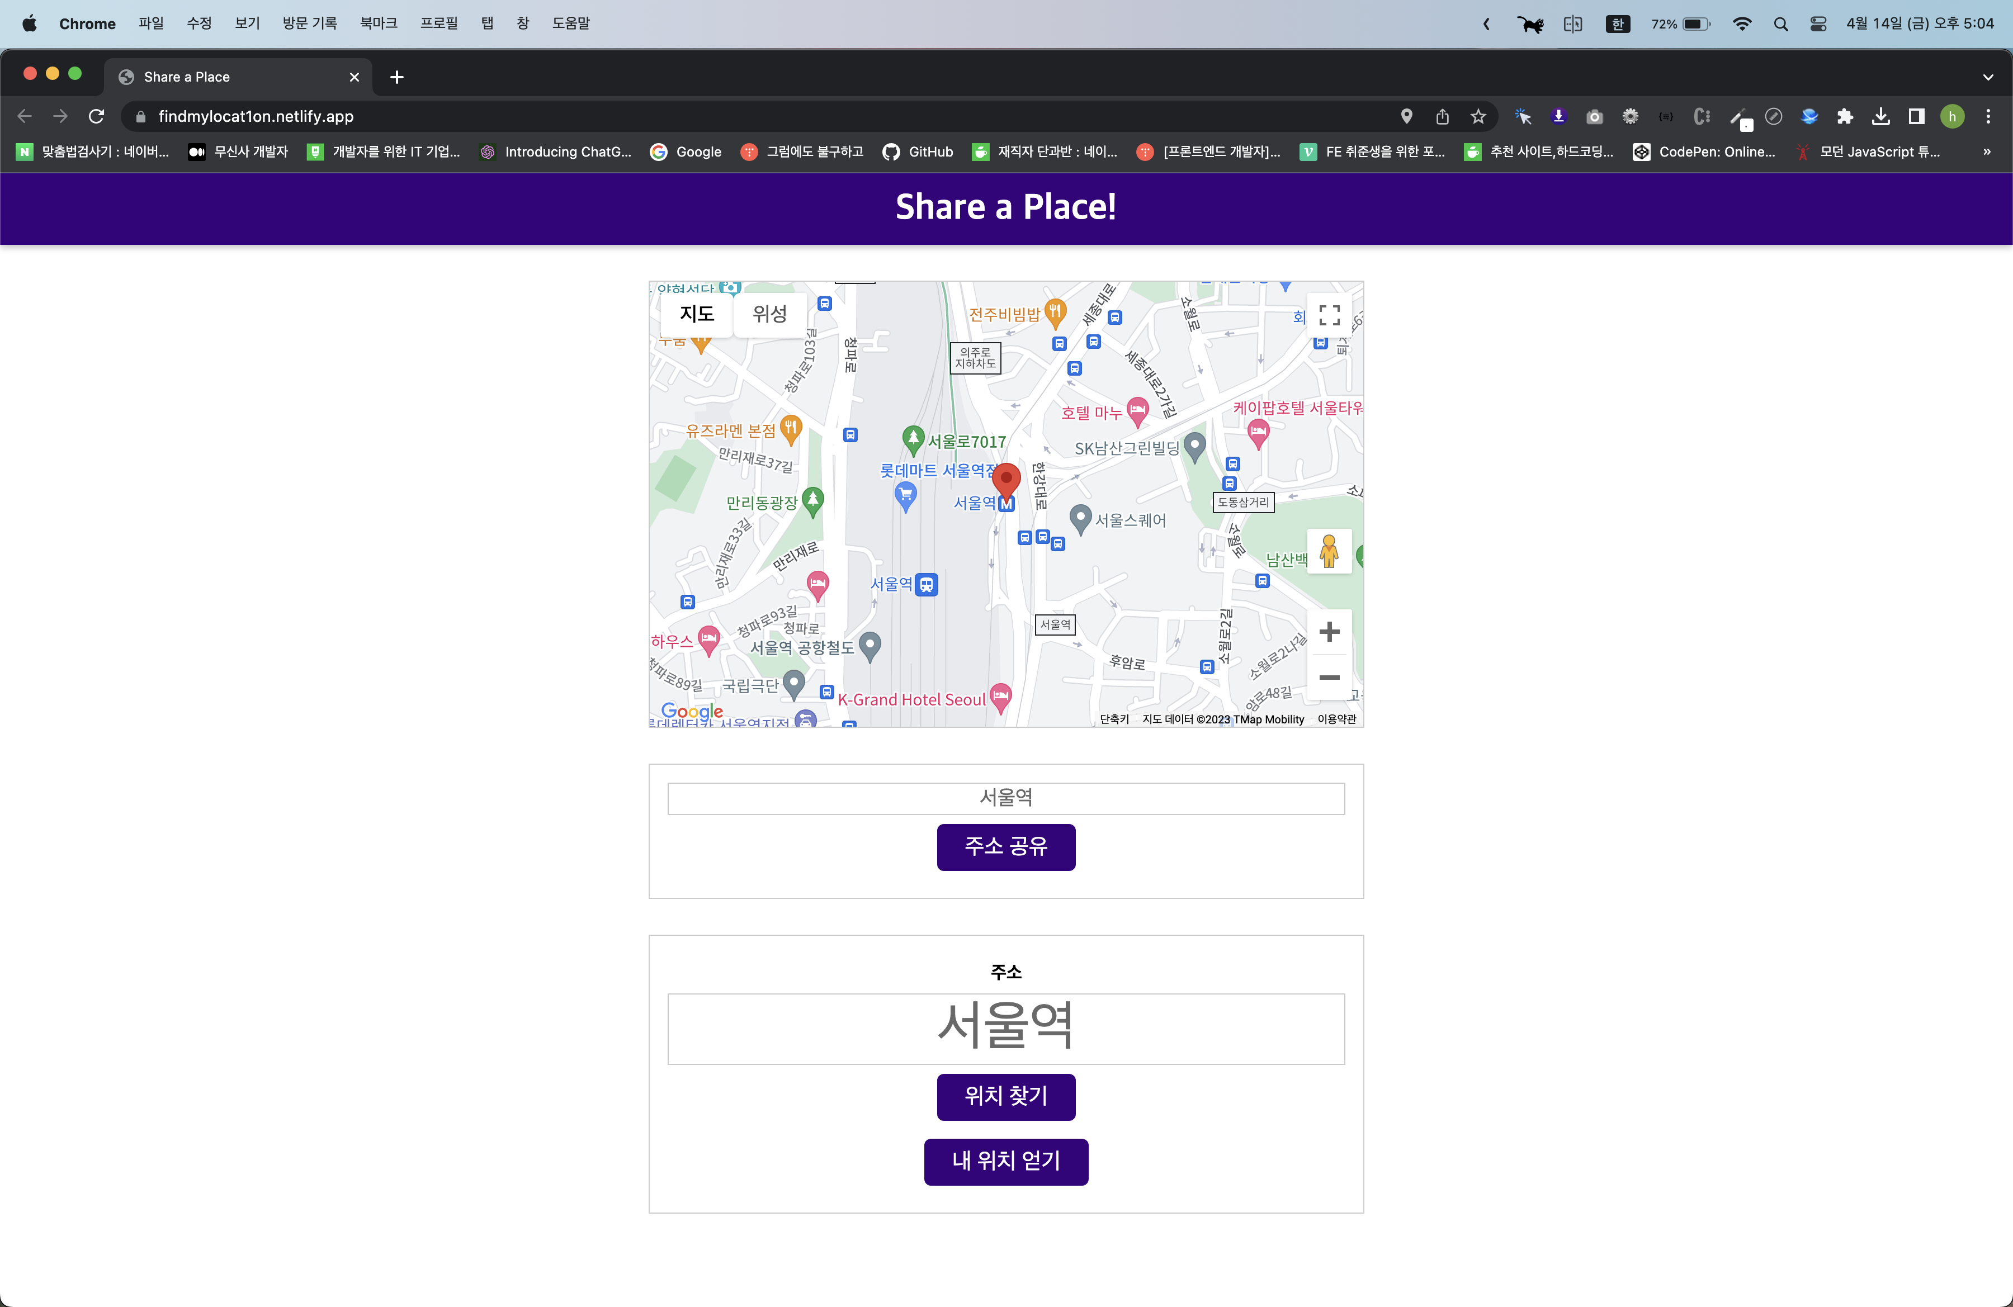Toggle the Chrome side panel icon

1916,117
